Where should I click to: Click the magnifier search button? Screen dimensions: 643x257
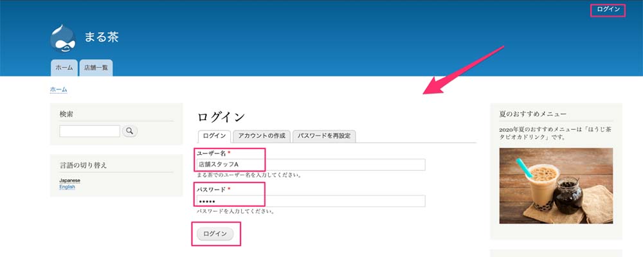click(x=130, y=131)
